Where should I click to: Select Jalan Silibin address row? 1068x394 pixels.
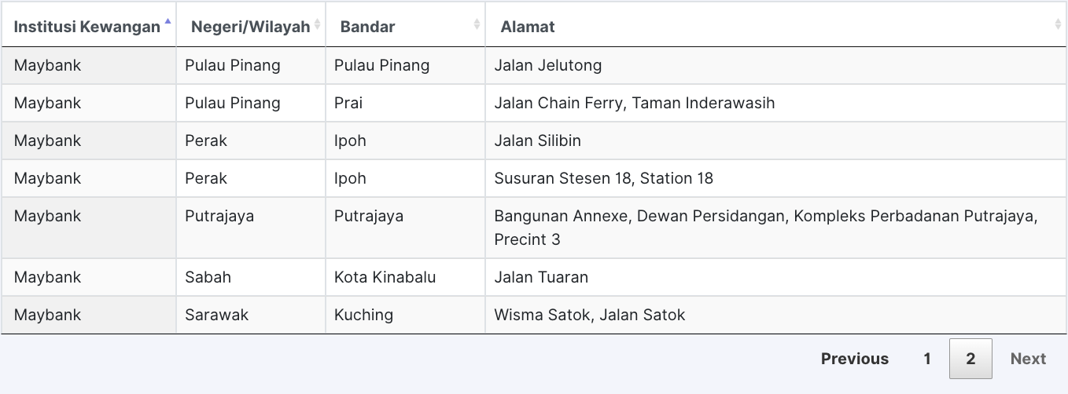tap(538, 140)
